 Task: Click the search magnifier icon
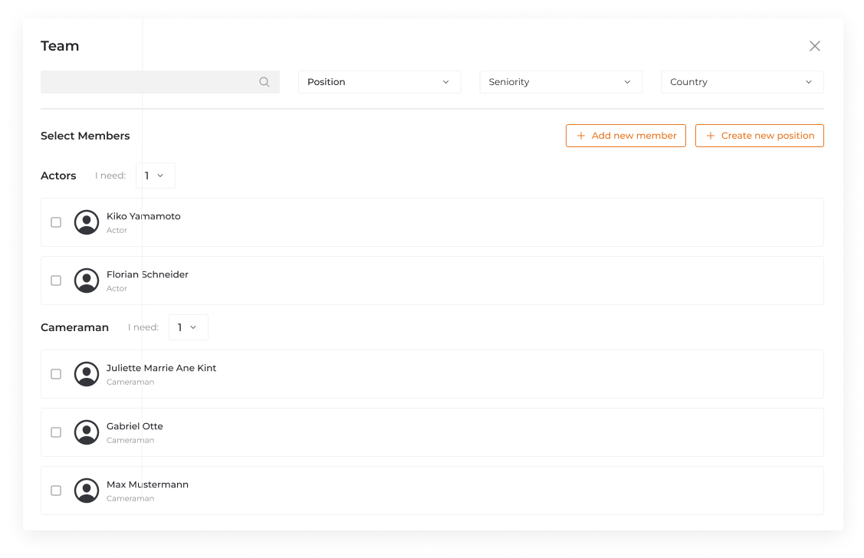[264, 82]
